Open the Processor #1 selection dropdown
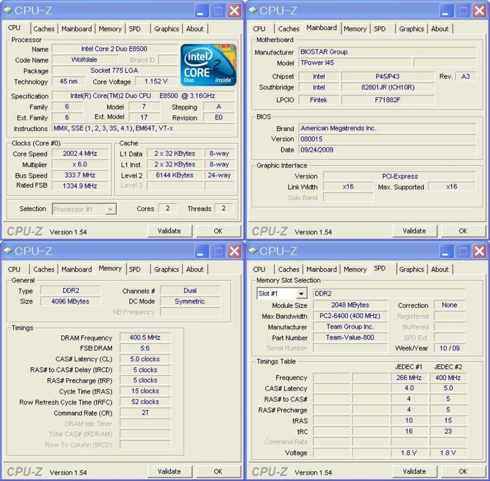The image size is (490, 481). 110,209
